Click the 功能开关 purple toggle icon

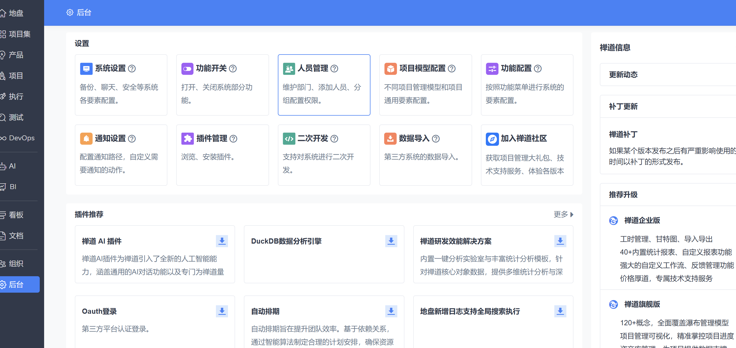coord(187,69)
